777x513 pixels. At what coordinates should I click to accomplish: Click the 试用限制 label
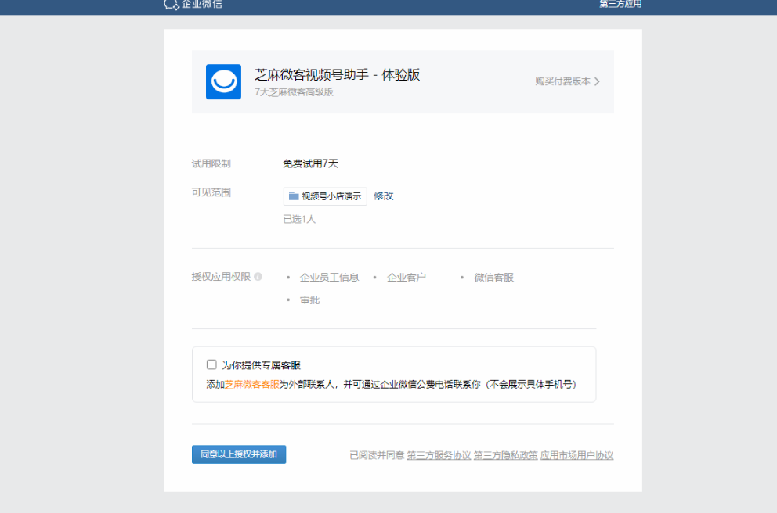(x=211, y=163)
